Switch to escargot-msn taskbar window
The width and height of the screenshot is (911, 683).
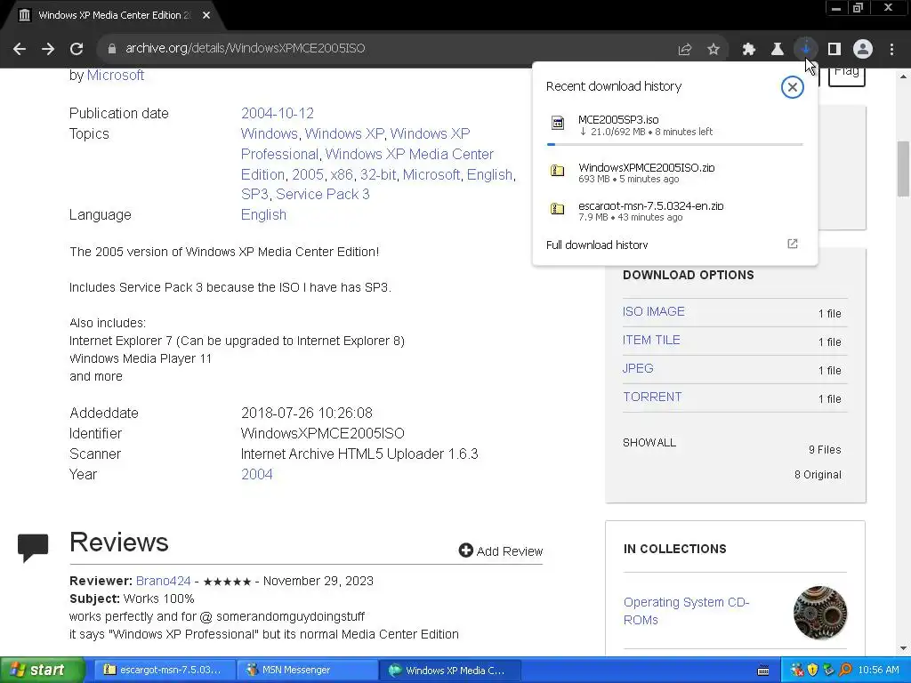click(x=166, y=671)
